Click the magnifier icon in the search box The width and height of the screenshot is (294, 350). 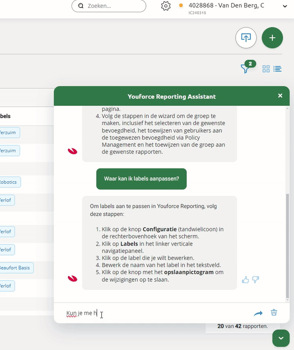(x=81, y=6)
